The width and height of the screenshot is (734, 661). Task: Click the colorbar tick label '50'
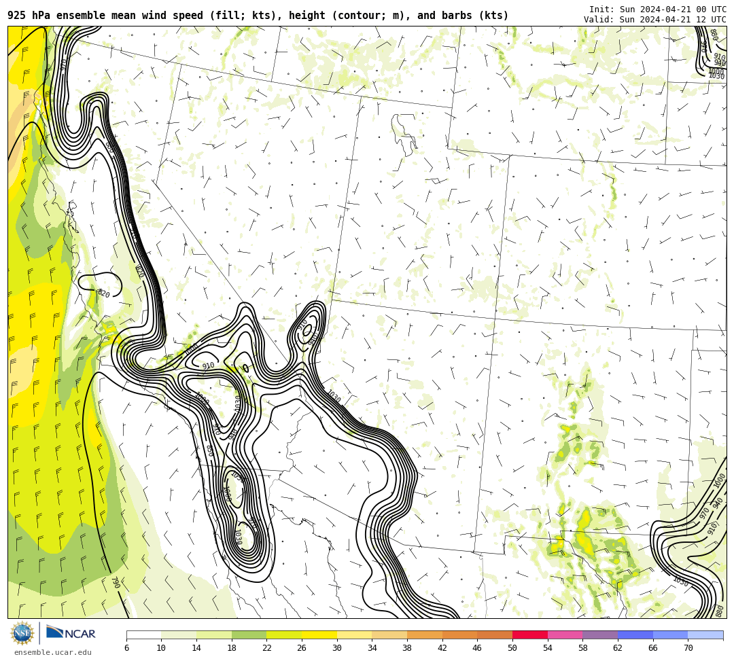click(x=512, y=648)
